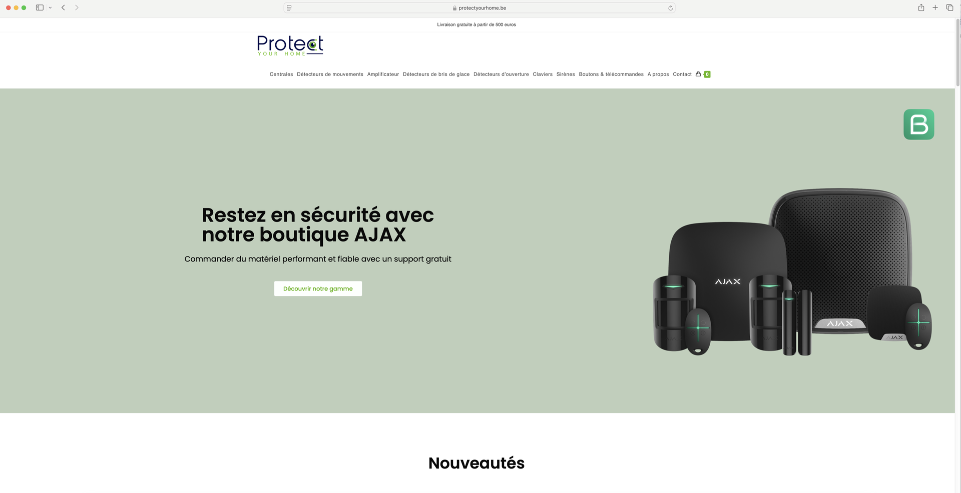Click the green B chat widget icon
The image size is (961, 493).
click(918, 124)
